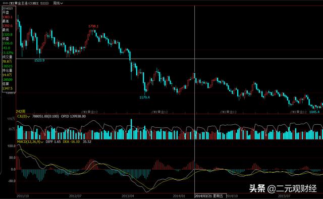The image size is (323, 199).
Task: Click the 最低 value 1320.8
Action: [8, 35]
